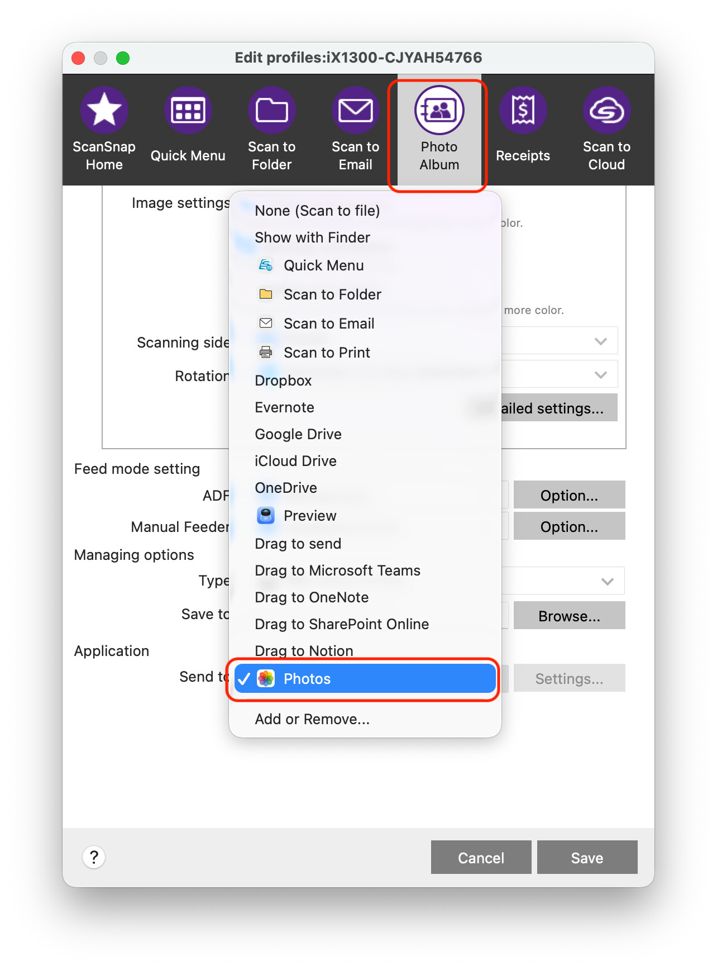
Task: Click Browse… next to Save to
Action: [569, 616]
